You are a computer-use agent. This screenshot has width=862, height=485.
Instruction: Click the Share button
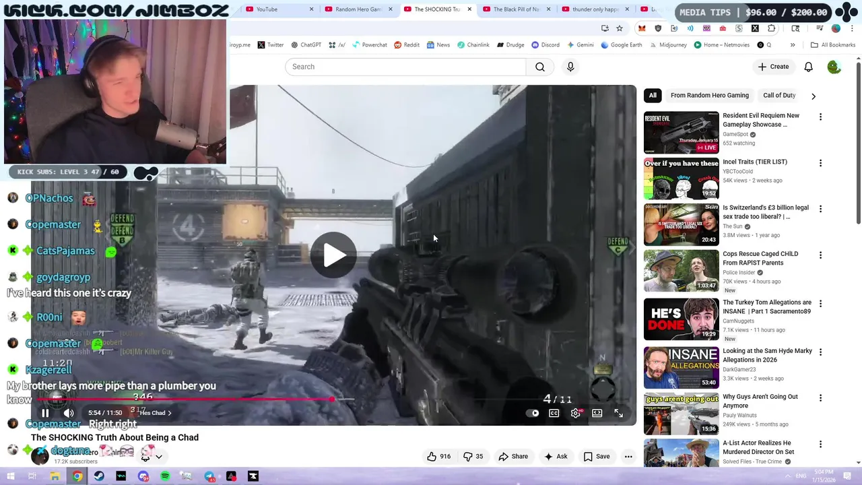pyautogui.click(x=513, y=456)
